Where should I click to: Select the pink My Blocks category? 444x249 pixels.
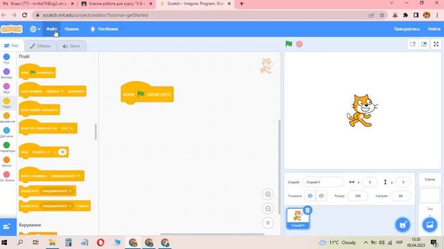click(x=6, y=176)
